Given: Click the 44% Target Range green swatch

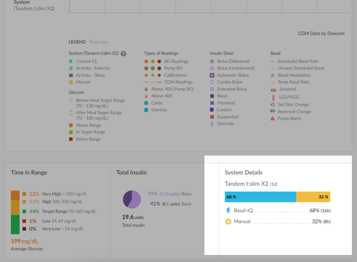Looking at the screenshot, I should click(24, 211).
